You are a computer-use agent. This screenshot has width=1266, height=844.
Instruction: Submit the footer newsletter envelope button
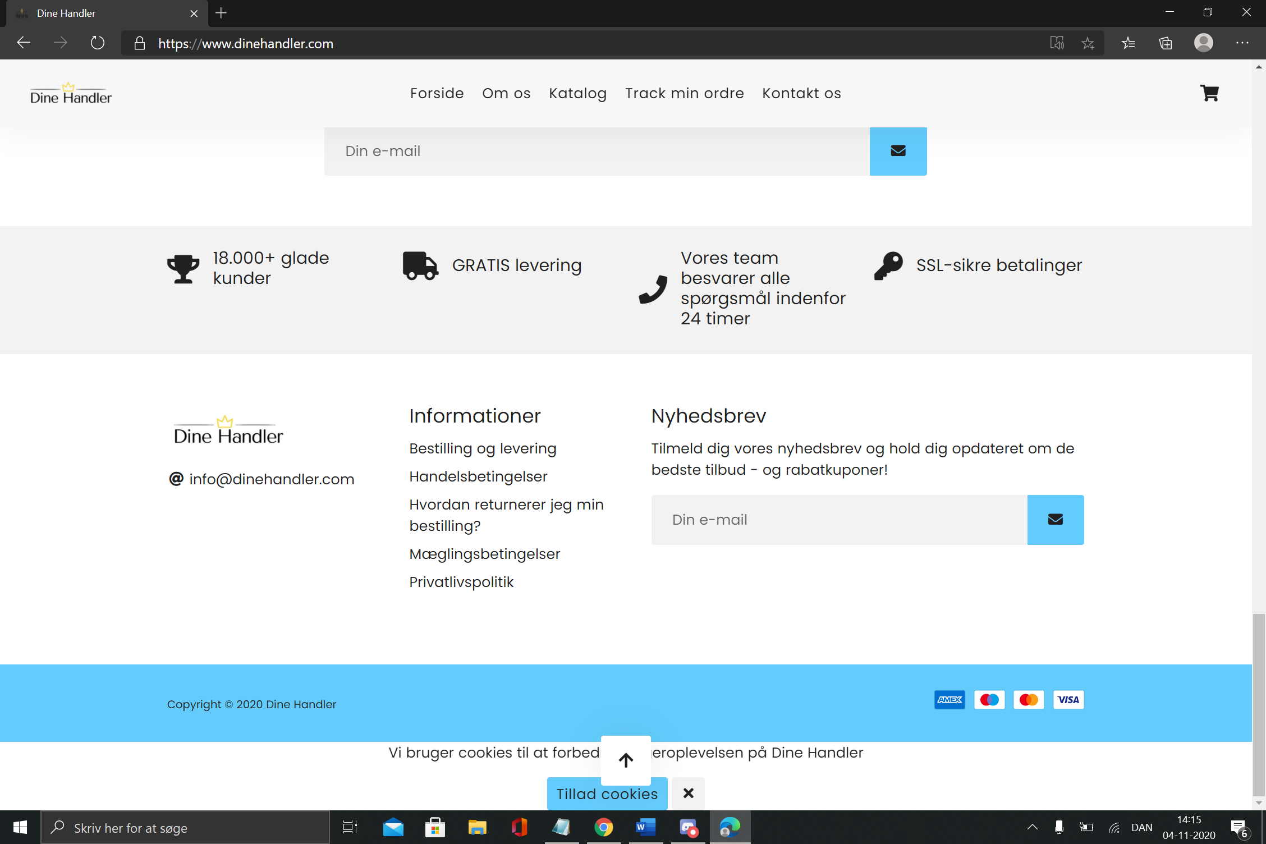pyautogui.click(x=1055, y=520)
